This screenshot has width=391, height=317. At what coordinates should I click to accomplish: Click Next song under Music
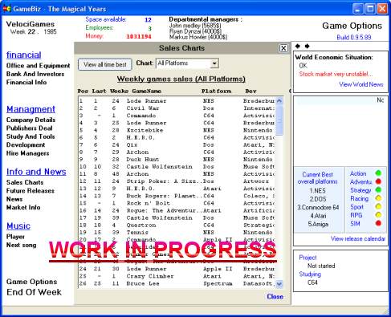pyautogui.click(x=21, y=245)
